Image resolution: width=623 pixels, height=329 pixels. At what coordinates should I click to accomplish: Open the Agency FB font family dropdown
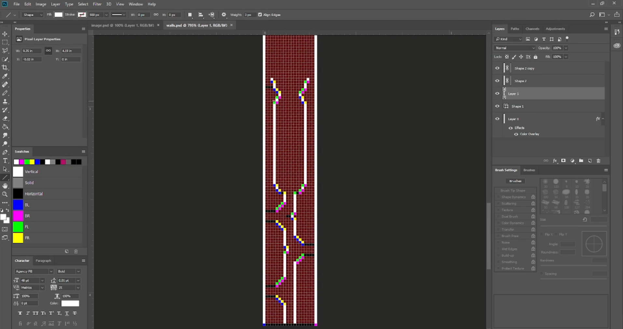34,272
